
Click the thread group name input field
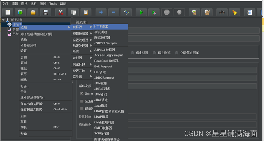(x=194, y=31)
